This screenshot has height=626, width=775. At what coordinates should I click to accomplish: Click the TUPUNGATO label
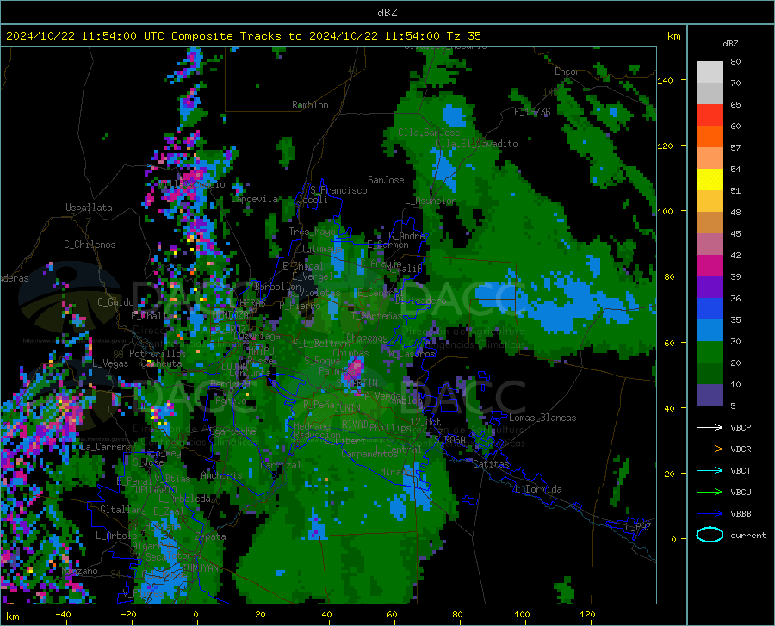click(x=154, y=490)
